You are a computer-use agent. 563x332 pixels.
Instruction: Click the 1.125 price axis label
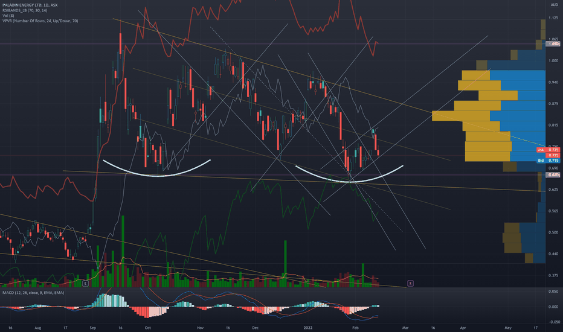[x=553, y=18]
